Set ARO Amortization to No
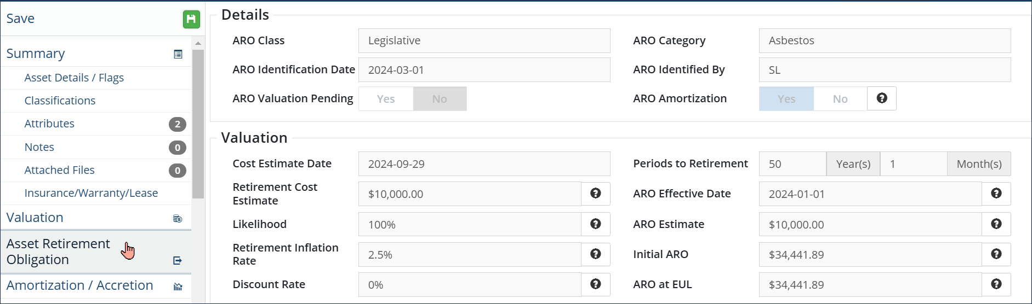 click(x=840, y=99)
